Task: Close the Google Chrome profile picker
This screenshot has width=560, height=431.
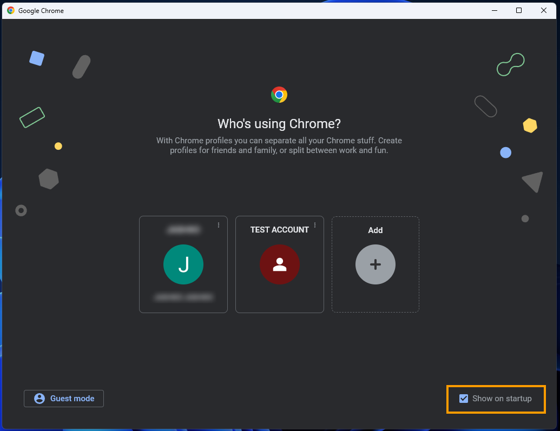Action: point(544,10)
